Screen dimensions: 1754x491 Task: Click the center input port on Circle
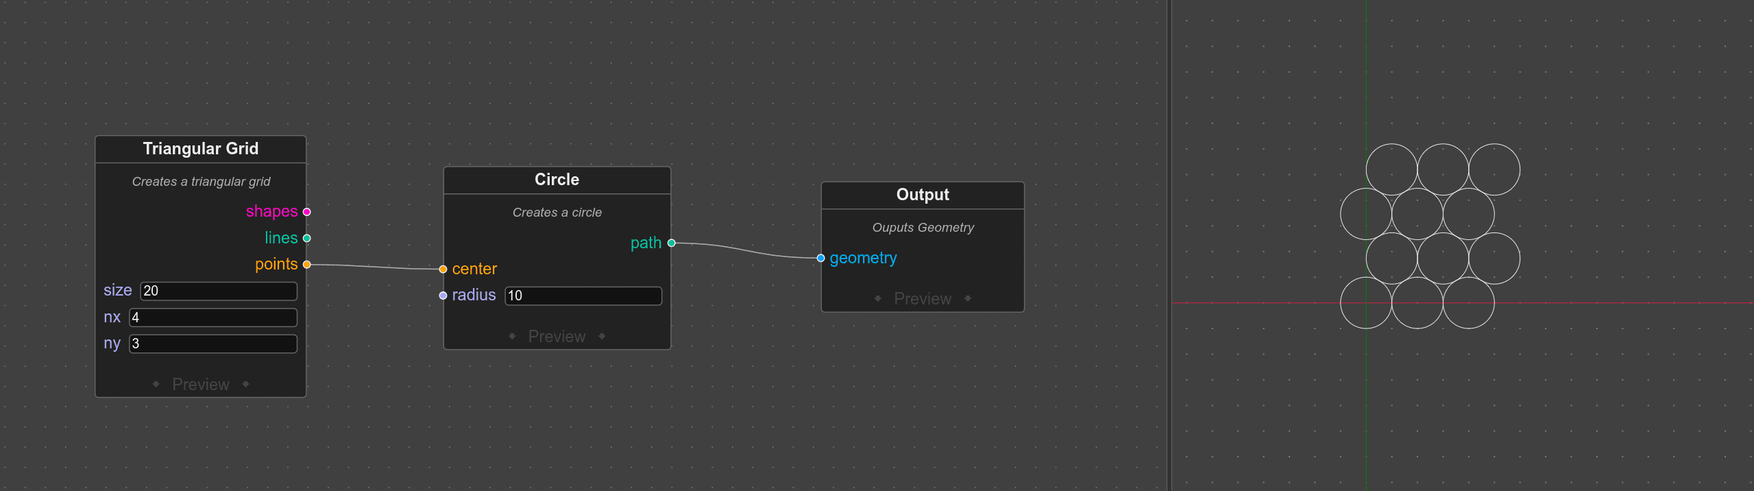click(x=443, y=270)
